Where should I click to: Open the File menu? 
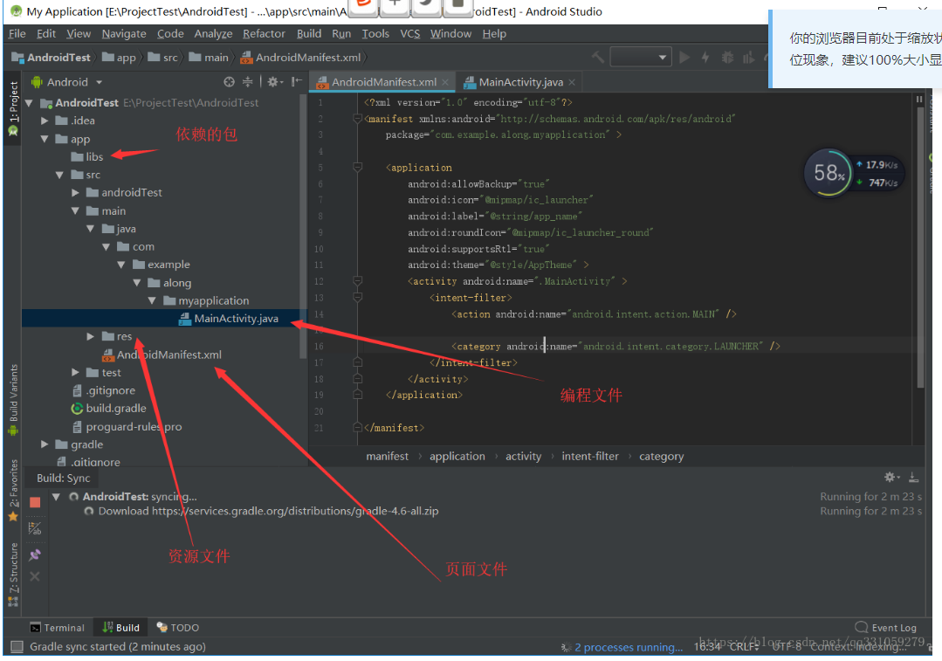click(17, 34)
